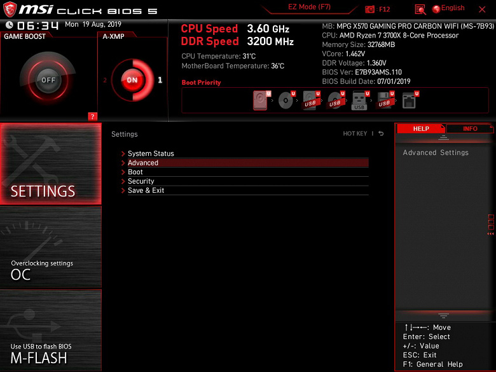Image resolution: width=496 pixels, height=372 pixels.
Task: Open the OC overclocking settings tile
Action: (x=51, y=247)
